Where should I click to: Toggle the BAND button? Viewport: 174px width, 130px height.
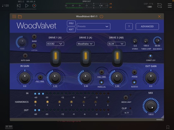[x=34, y=37]
